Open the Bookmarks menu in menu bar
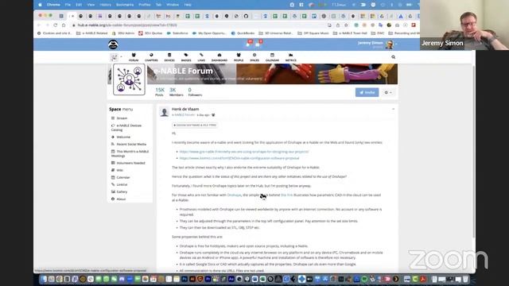 coord(125,5)
